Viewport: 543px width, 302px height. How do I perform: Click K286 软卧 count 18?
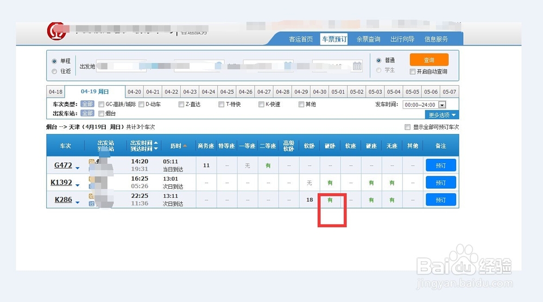(310, 200)
